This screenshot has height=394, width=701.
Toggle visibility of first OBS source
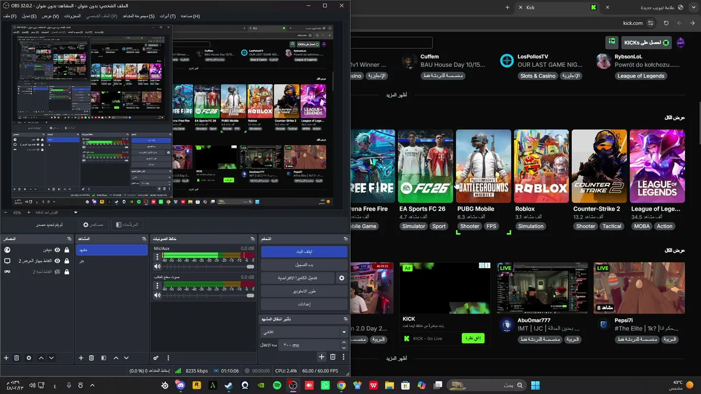57,250
